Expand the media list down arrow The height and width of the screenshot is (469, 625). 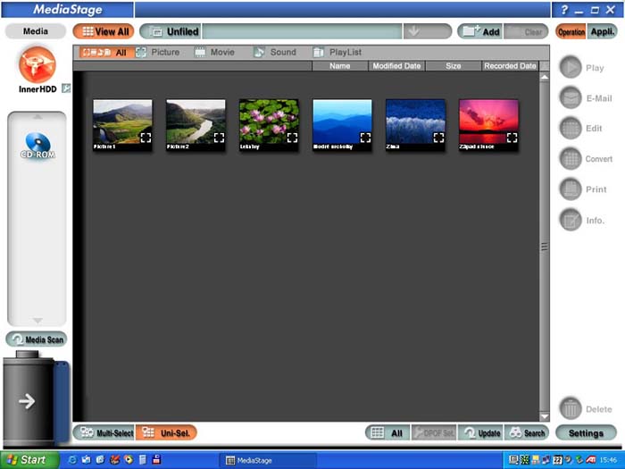pos(37,321)
